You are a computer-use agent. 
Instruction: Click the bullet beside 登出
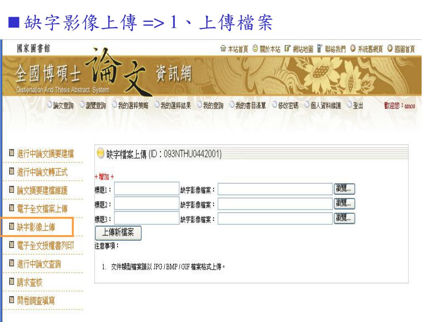pos(349,104)
